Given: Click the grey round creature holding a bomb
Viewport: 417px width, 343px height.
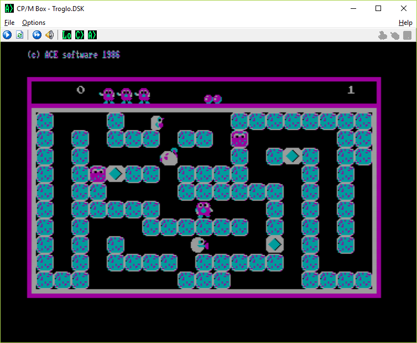Looking at the screenshot, I should pos(169,157).
